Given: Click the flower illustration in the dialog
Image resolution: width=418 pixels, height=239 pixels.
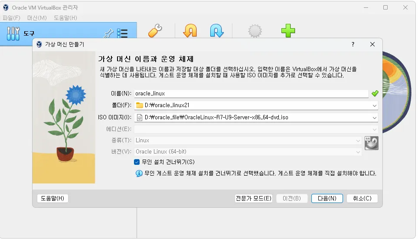Looking at the screenshot, I should (x=64, y=118).
